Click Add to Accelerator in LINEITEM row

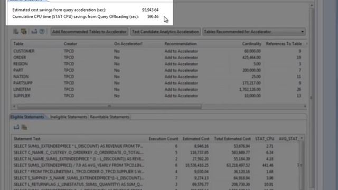click(x=181, y=89)
